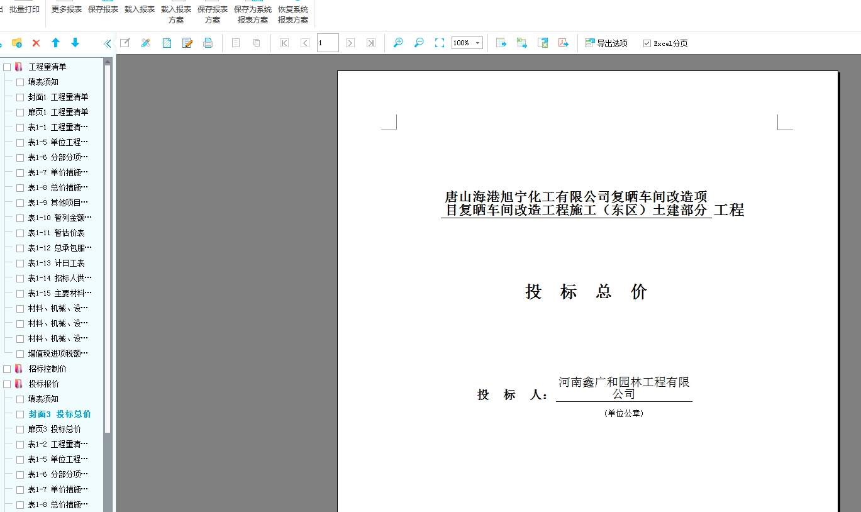This screenshot has width=861, height=512.
Task: Click the new folder icon with plus
Action: pyautogui.click(x=17, y=43)
